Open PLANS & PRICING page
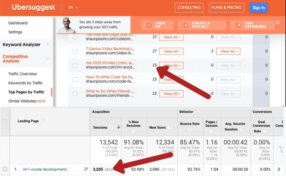 click(226, 7)
